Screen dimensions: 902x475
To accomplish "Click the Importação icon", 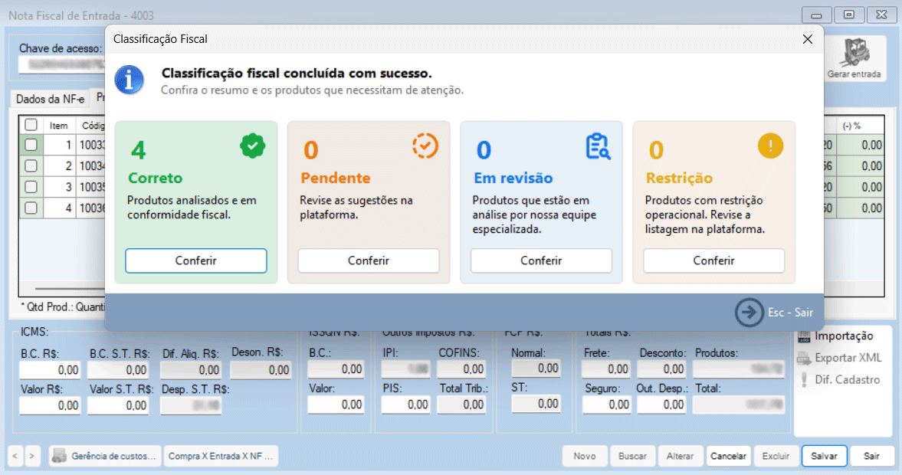I will click(x=804, y=336).
